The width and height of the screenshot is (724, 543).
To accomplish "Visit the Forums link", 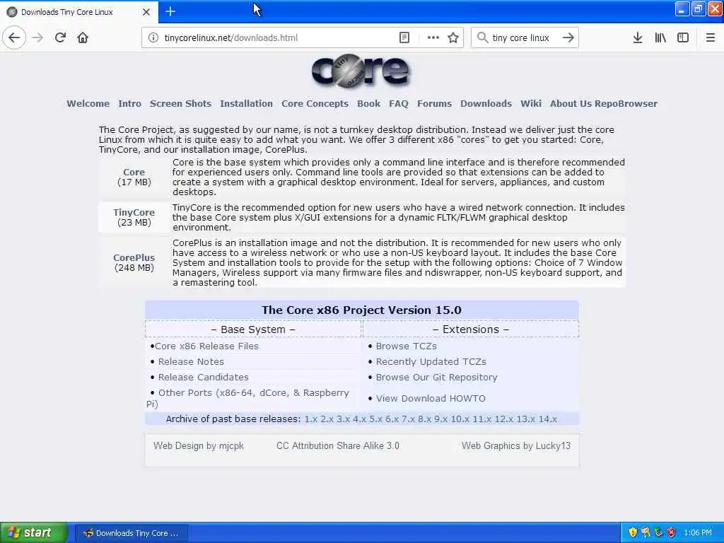I will click(x=435, y=104).
